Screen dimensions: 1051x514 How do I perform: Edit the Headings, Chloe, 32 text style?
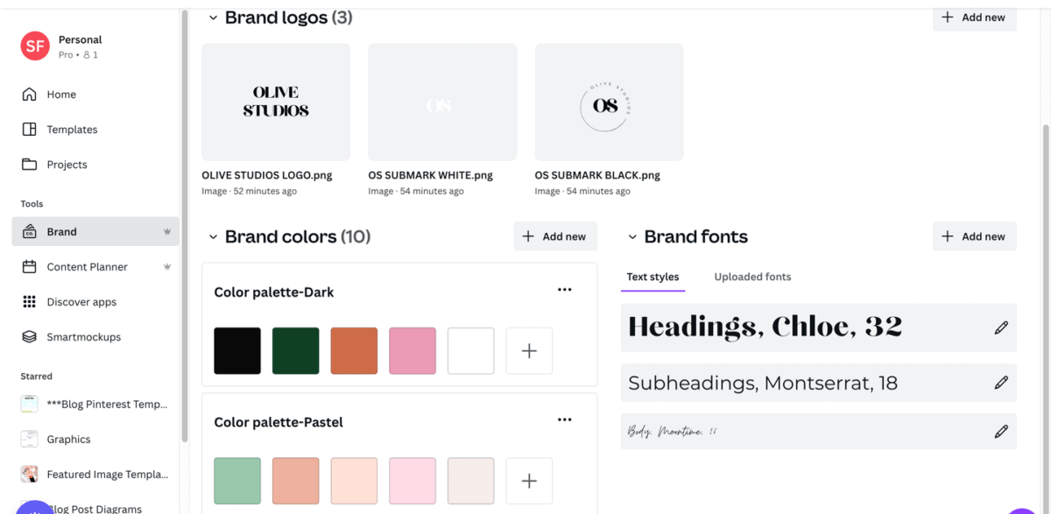(1001, 327)
